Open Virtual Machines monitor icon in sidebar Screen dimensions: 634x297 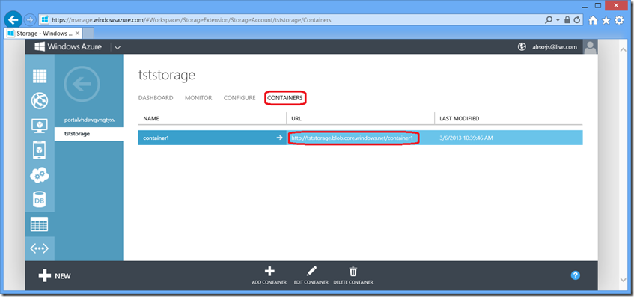pos(40,126)
